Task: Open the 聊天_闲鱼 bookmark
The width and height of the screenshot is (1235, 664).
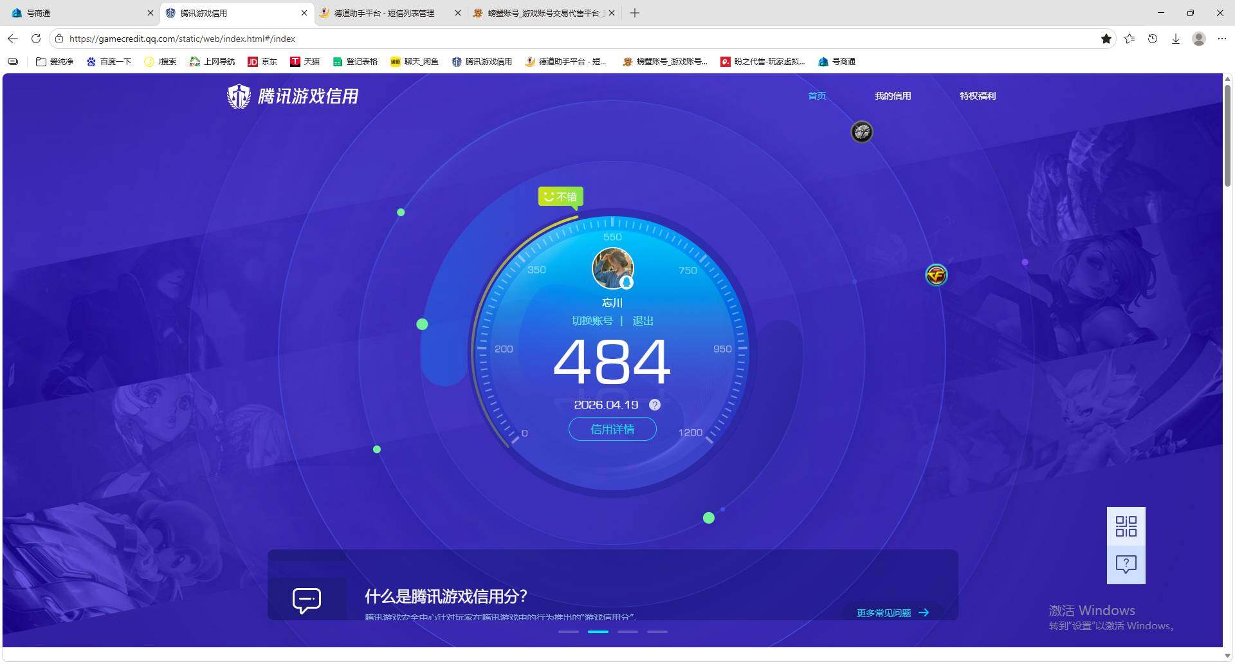Action: [x=415, y=61]
